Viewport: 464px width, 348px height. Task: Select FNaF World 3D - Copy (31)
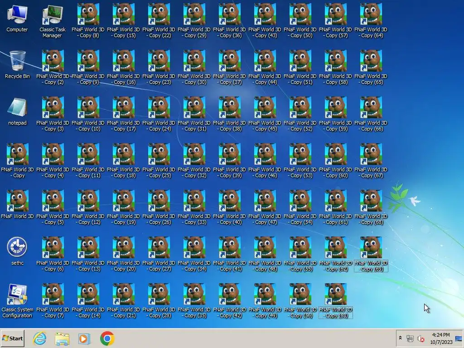point(194,114)
